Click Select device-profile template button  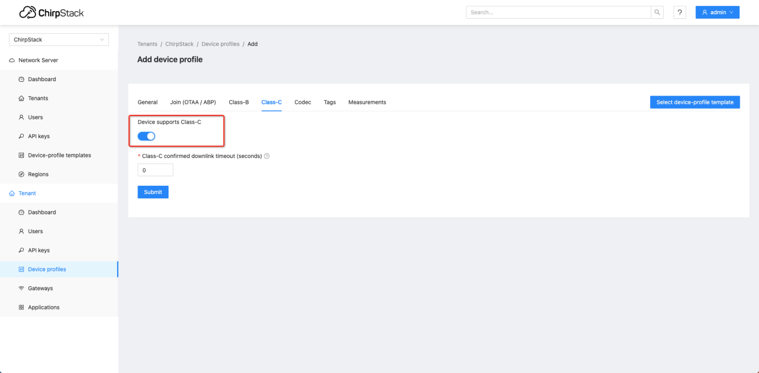coord(694,102)
